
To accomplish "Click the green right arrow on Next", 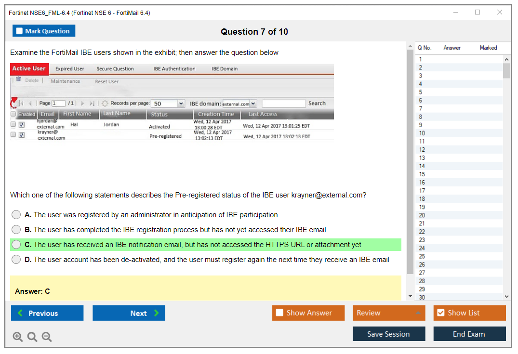I will click(157, 313).
